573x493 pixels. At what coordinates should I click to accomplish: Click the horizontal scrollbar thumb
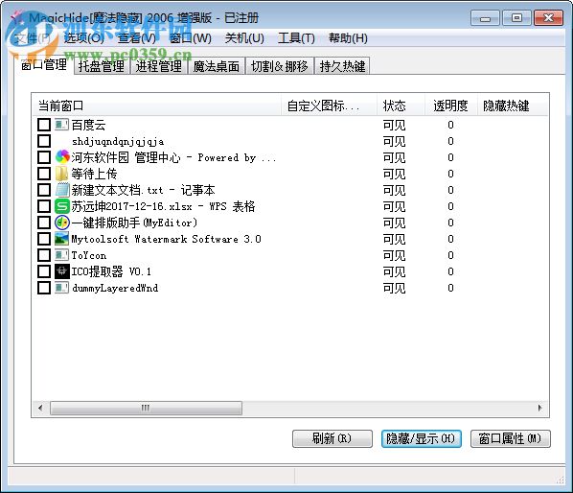[x=146, y=408]
